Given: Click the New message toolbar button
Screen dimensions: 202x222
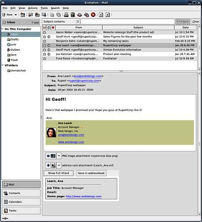Looking at the screenshot, I should 8,15.
